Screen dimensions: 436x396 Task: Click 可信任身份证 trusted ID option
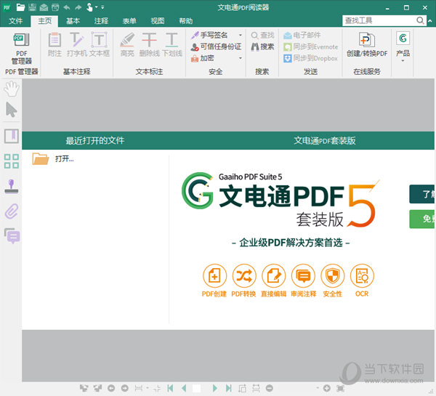tap(216, 47)
